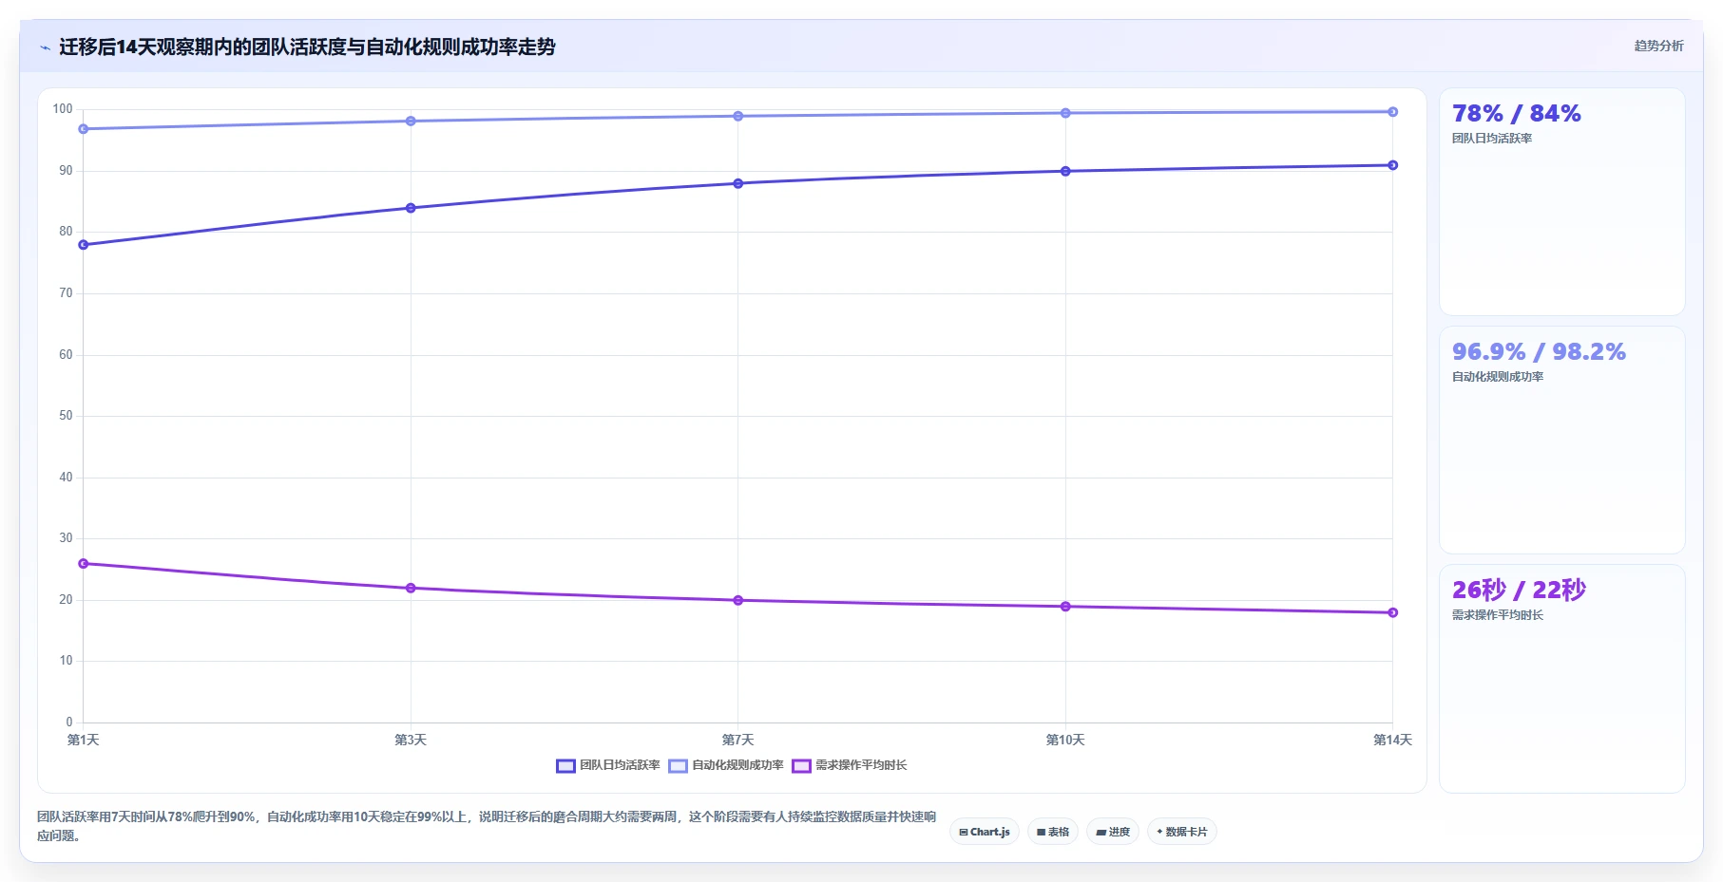Click the 团队日均活跃率 legend color box

click(x=565, y=766)
